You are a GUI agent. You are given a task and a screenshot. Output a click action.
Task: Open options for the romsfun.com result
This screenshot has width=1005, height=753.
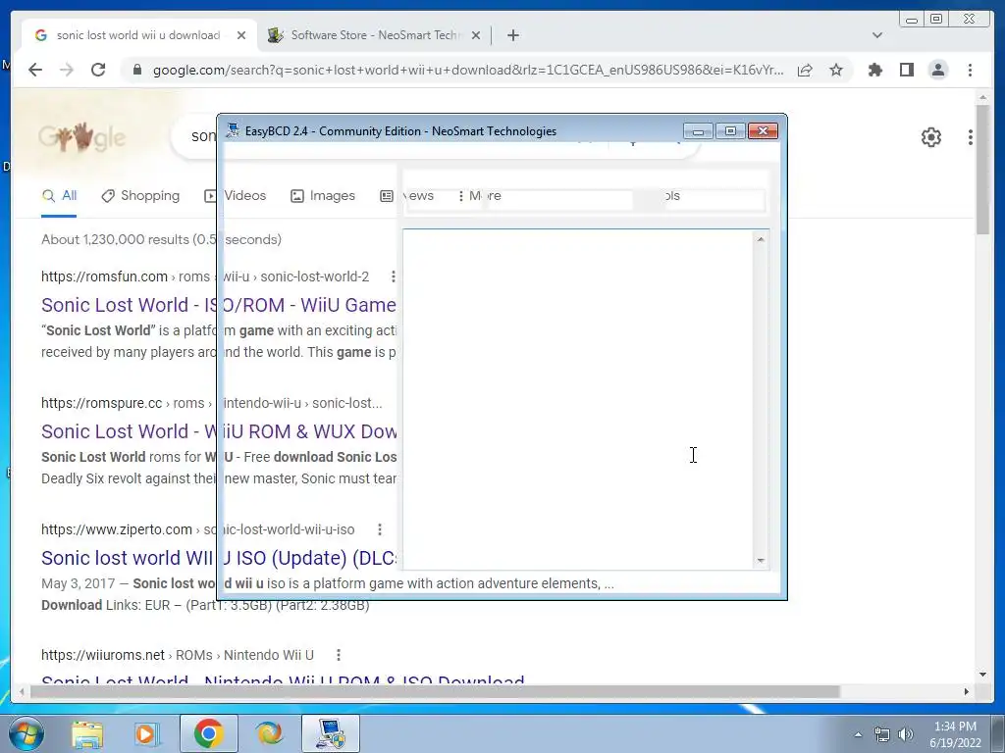click(393, 276)
